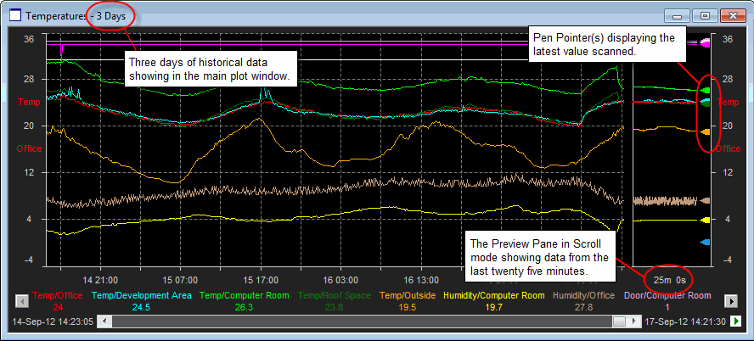Click the tan humidity pen pointer

[x=705, y=201]
